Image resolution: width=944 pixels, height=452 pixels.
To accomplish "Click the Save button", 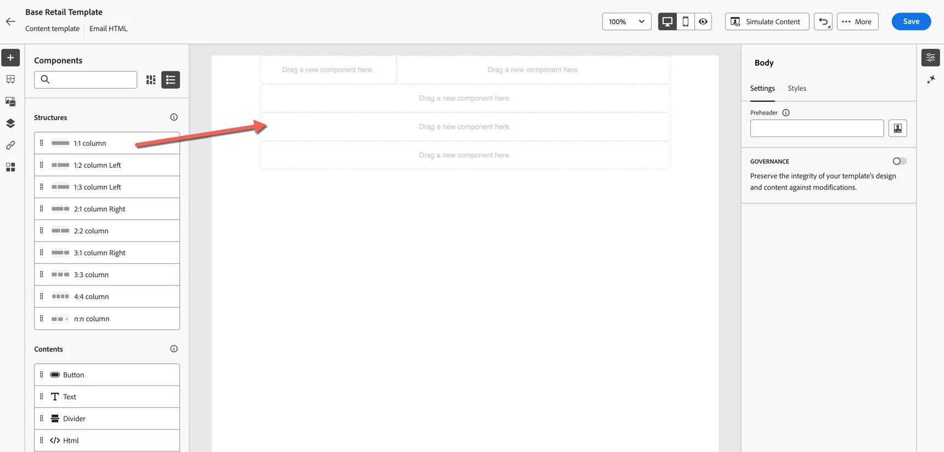I will pyautogui.click(x=911, y=21).
